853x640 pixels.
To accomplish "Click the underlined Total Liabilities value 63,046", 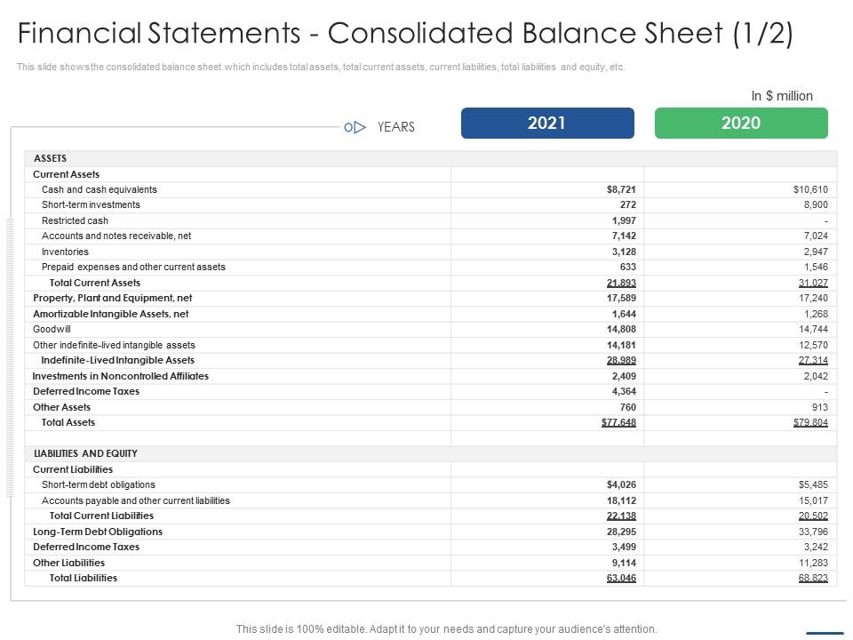I will [x=623, y=578].
